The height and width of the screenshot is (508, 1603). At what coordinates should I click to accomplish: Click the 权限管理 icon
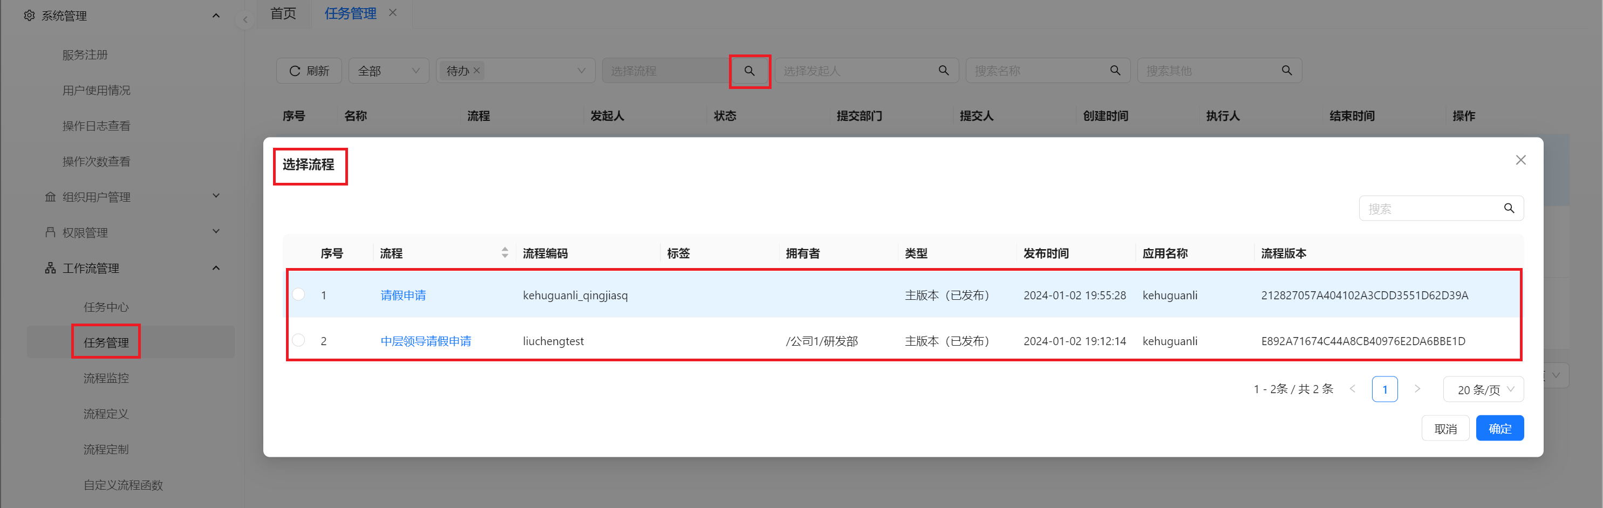pos(50,232)
